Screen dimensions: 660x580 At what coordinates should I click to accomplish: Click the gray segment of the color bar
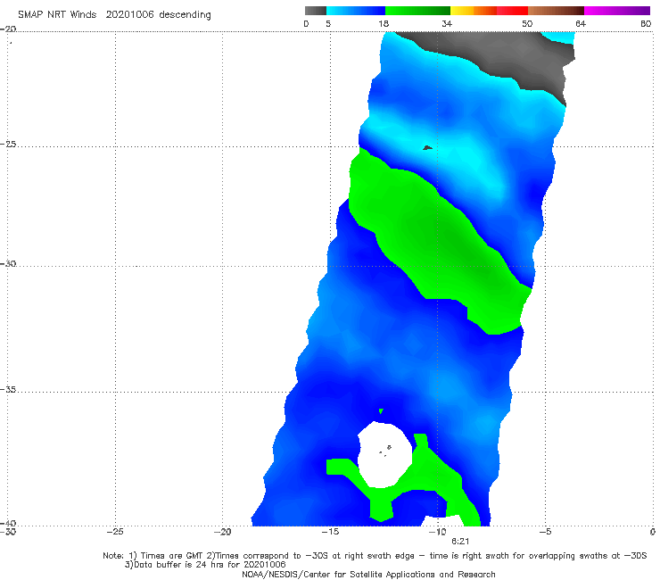click(x=316, y=11)
